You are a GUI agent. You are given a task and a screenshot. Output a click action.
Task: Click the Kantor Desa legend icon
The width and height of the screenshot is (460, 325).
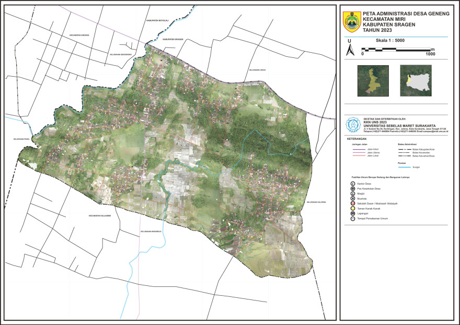pos(353,183)
